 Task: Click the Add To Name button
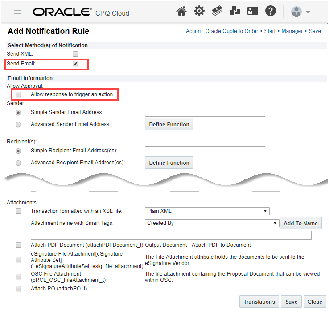click(300, 223)
